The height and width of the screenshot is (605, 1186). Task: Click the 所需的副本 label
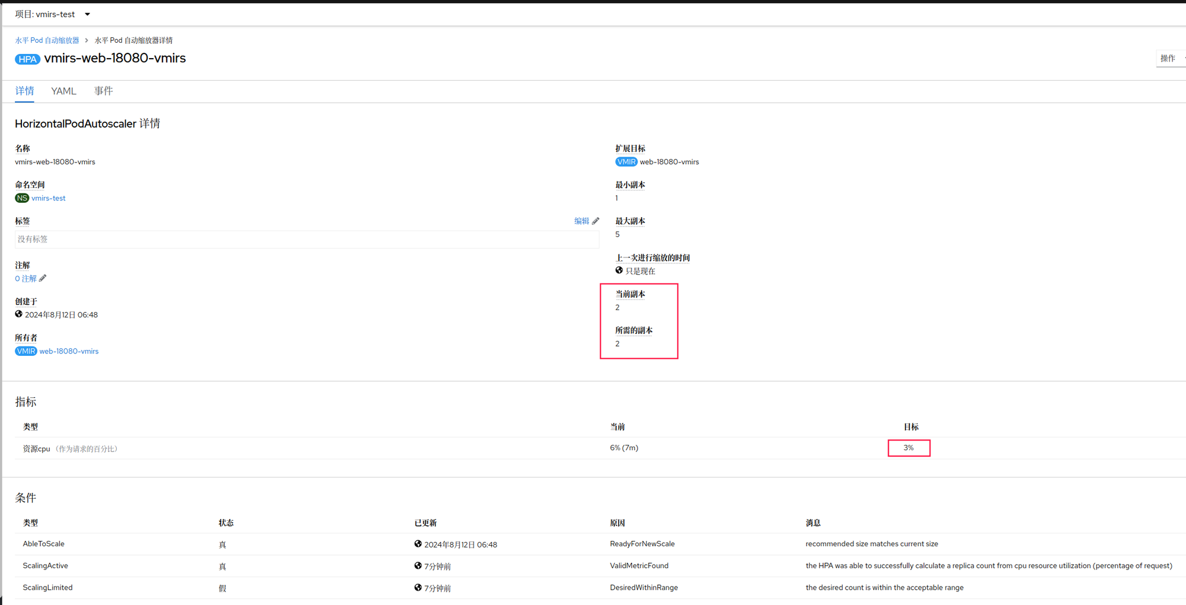point(634,330)
